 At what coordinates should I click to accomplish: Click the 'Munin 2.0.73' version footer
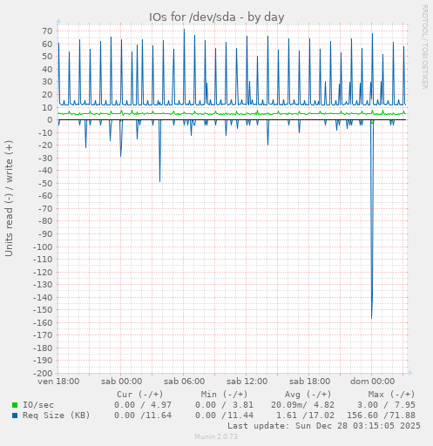click(x=216, y=436)
